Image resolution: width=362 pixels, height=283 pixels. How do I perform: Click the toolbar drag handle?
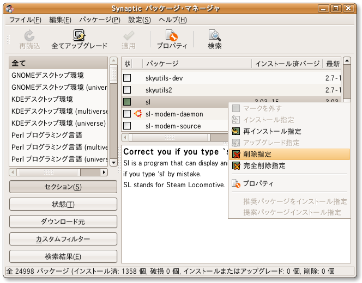point(8,39)
